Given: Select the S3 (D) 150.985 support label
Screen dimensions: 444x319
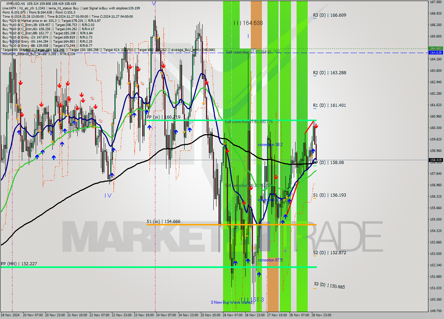Looking at the screenshot, I should (330, 286).
